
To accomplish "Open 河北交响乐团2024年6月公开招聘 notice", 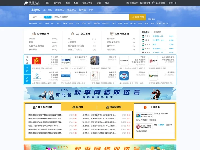I will pyautogui.click(x=46, y=129).
